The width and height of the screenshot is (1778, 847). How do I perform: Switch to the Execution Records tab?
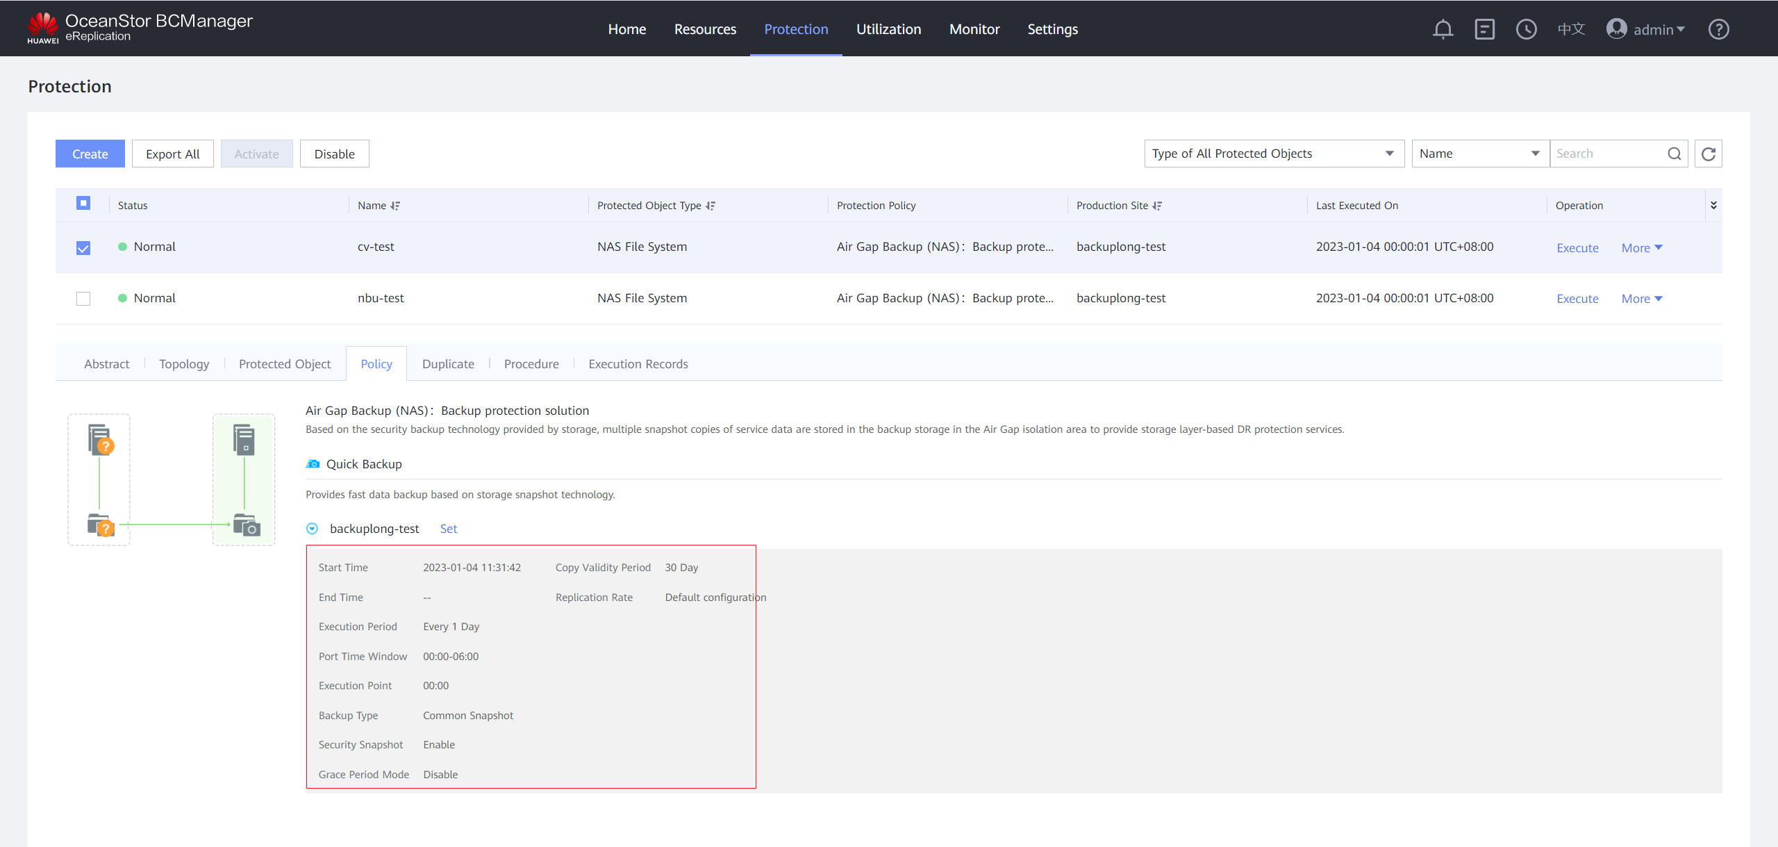(638, 364)
